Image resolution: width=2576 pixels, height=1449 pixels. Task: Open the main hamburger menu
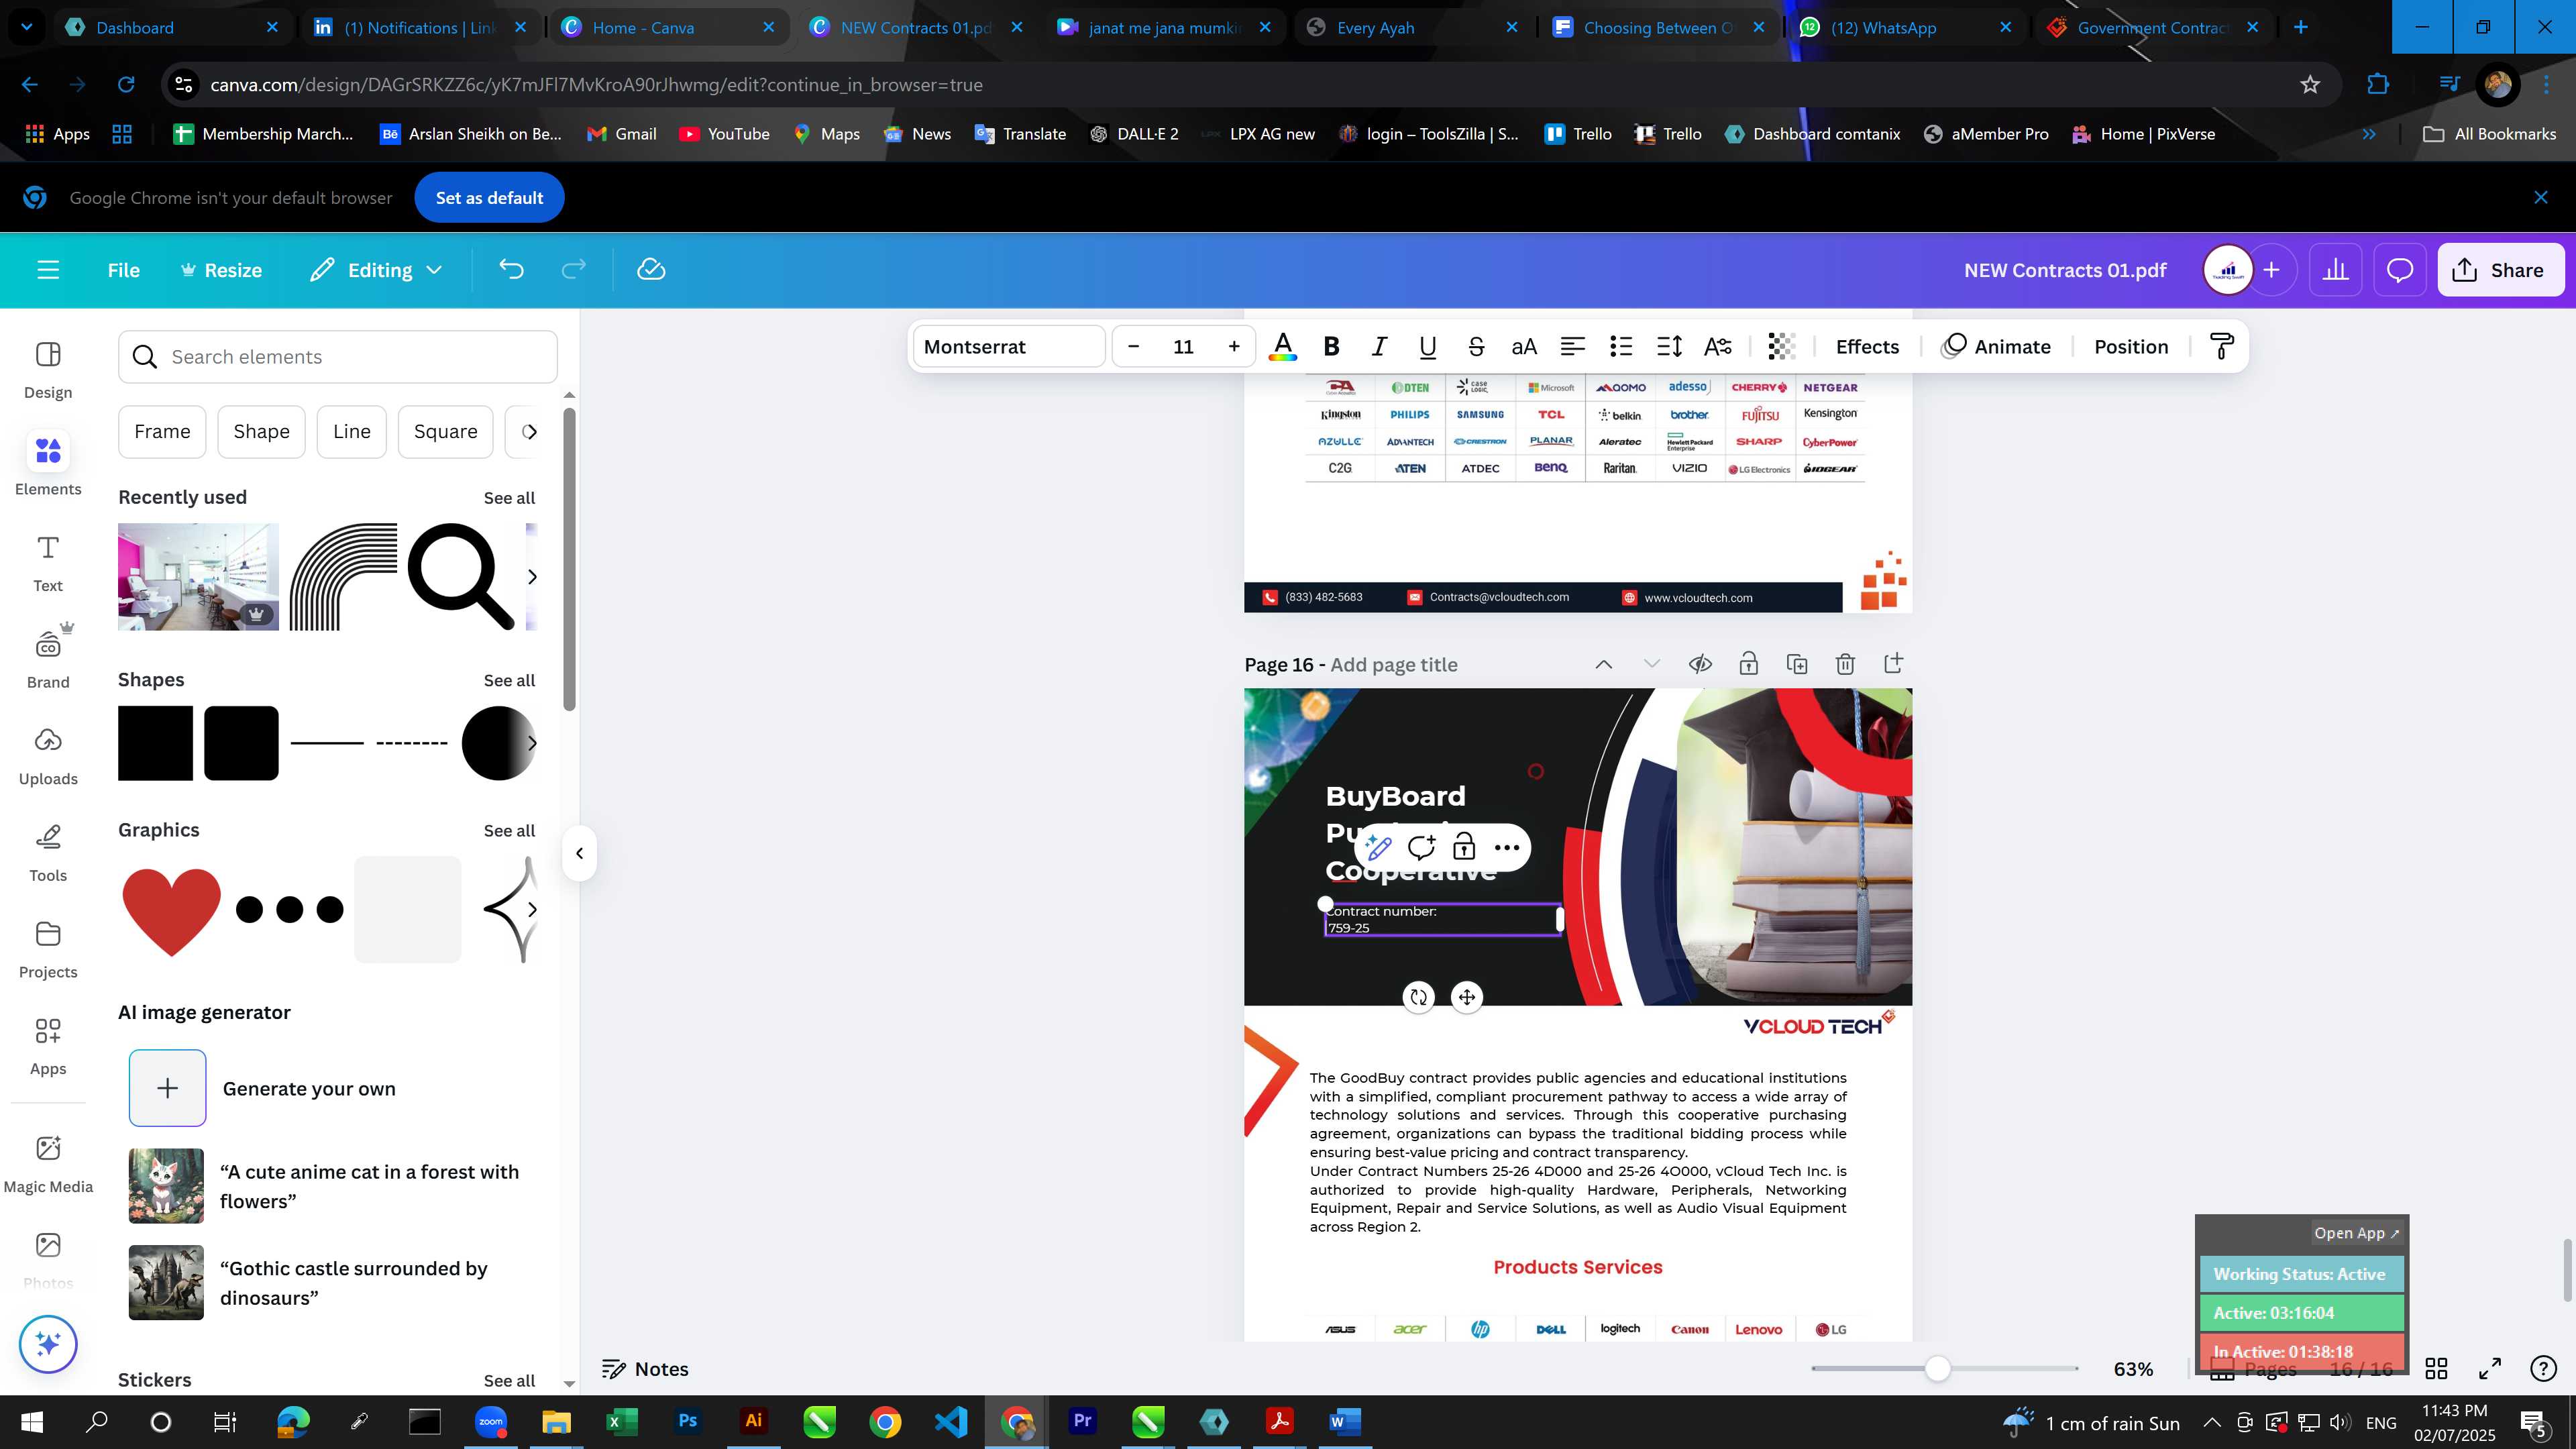(48, 270)
